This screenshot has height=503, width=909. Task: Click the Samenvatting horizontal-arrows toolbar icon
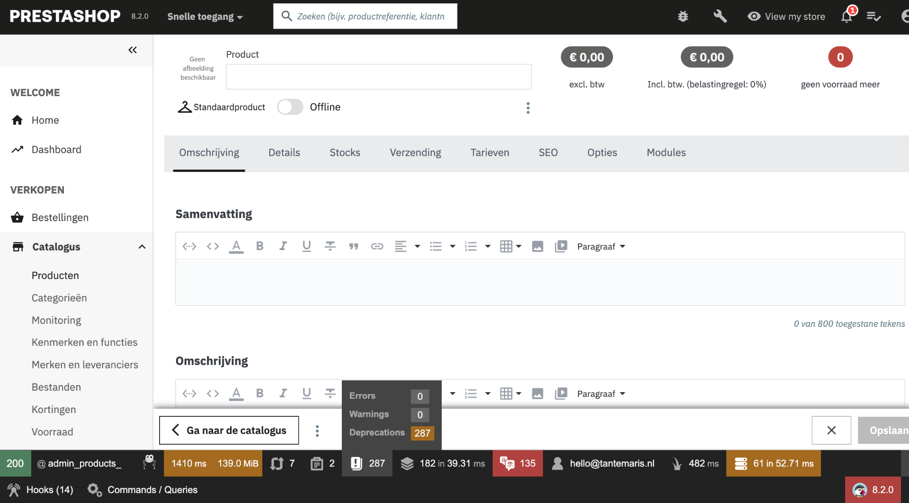tap(189, 246)
